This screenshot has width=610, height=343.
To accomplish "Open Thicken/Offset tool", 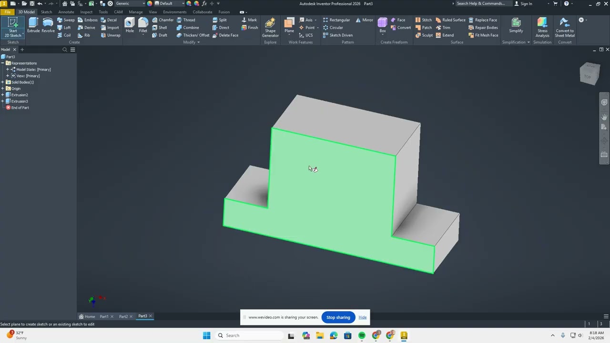I will pyautogui.click(x=193, y=35).
